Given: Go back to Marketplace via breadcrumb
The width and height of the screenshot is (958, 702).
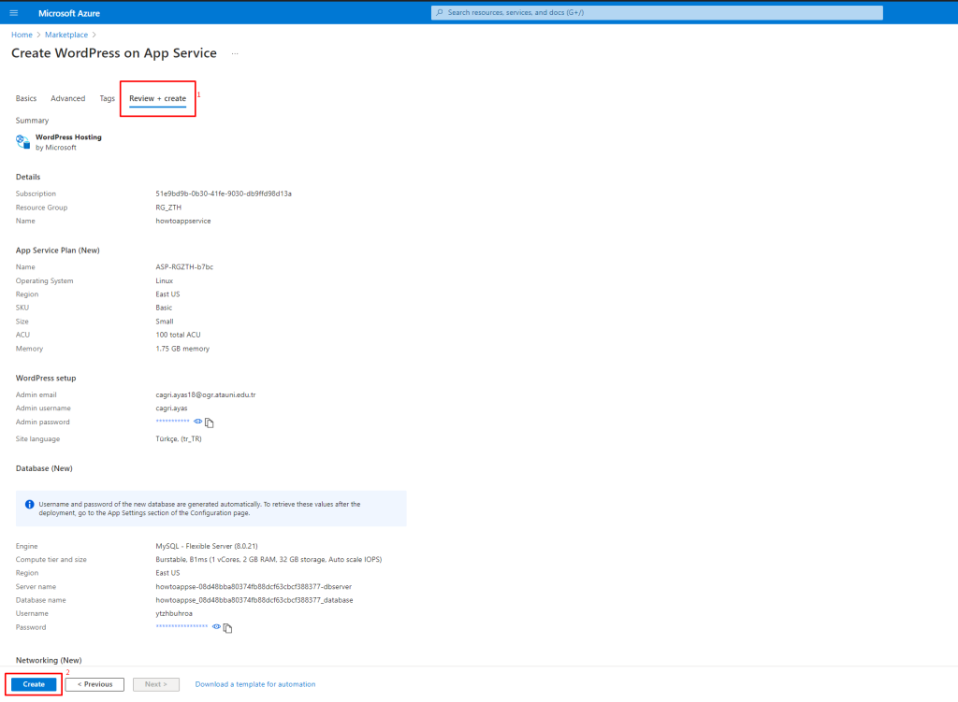Looking at the screenshot, I should tap(67, 35).
